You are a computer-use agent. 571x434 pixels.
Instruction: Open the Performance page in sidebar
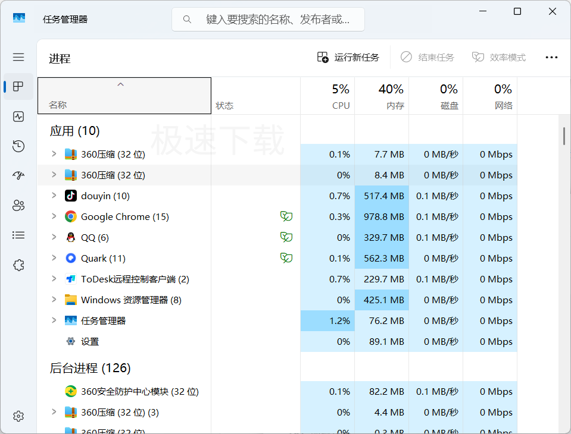[x=18, y=117]
